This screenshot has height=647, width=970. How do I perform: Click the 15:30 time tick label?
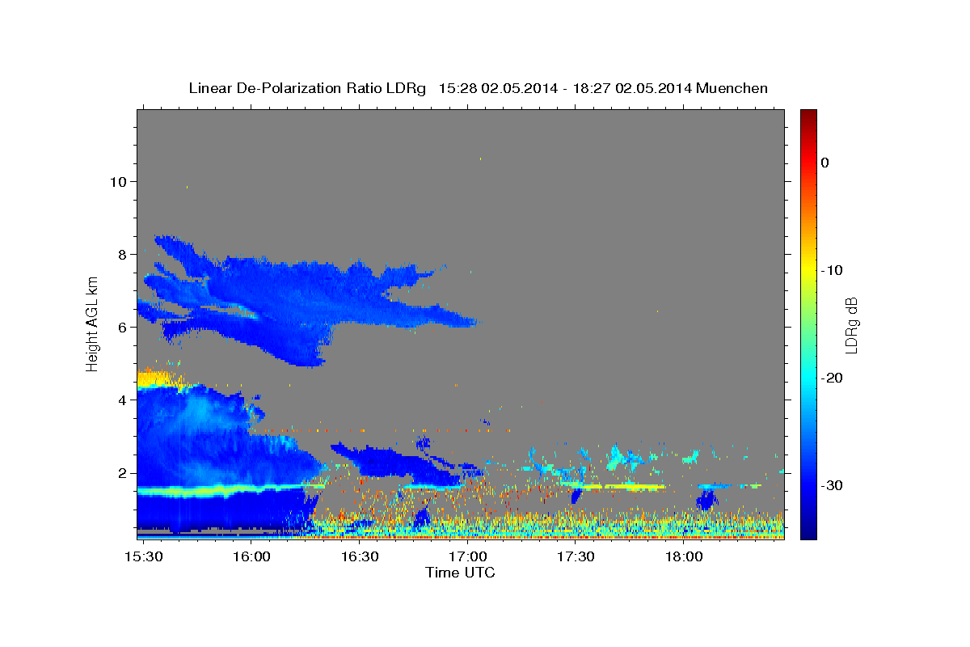pos(142,557)
